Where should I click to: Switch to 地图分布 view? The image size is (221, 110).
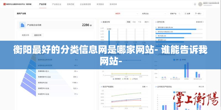pos(25,35)
